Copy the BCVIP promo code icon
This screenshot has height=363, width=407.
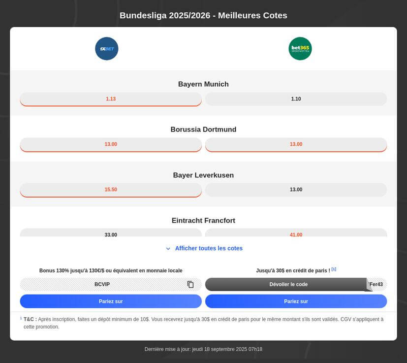pyautogui.click(x=190, y=284)
